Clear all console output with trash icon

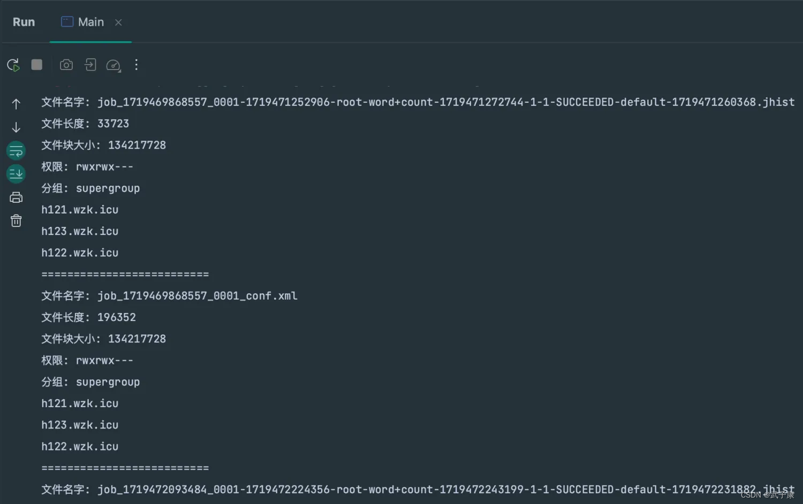[x=16, y=220]
